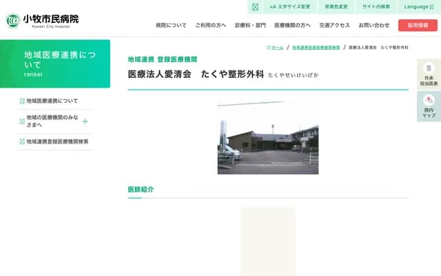Click icon beside sidebar 地域医療連携について item
This screenshot has width=441, height=276.
(x=22, y=101)
